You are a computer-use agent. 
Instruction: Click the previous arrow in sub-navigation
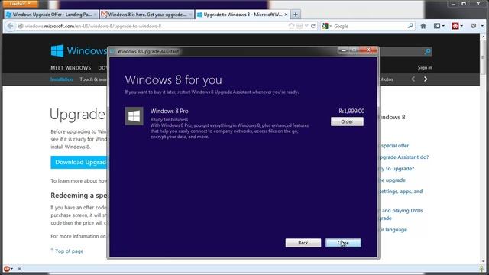pos(413,79)
